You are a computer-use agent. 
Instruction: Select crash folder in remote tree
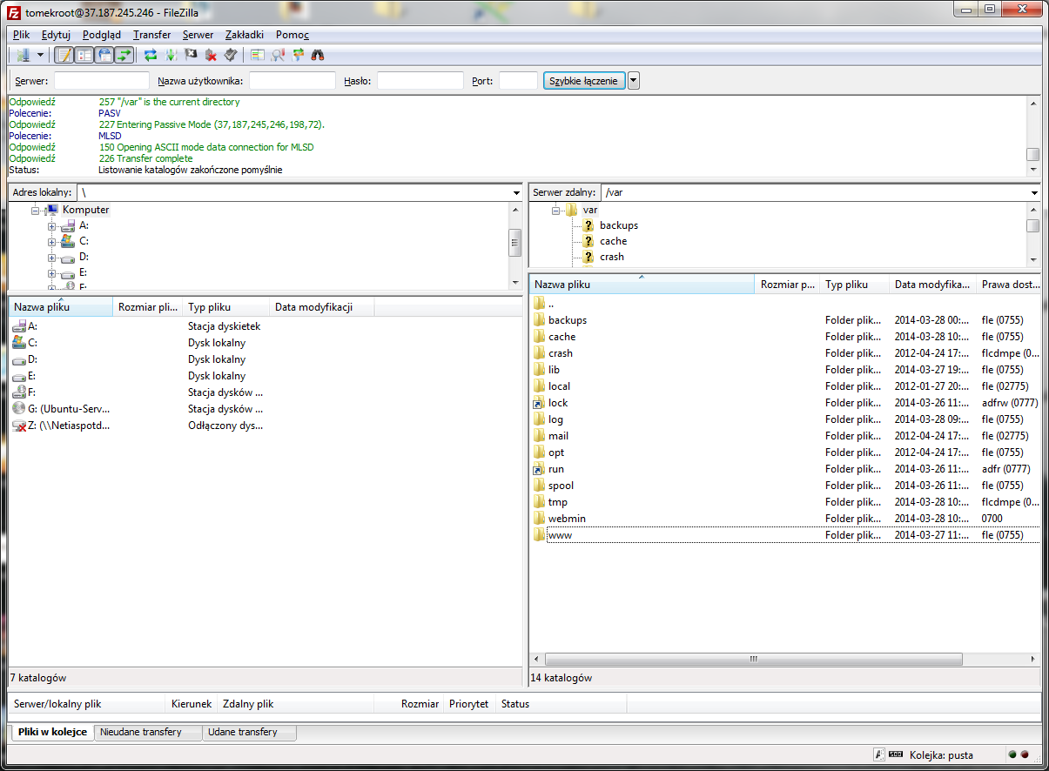(x=611, y=257)
